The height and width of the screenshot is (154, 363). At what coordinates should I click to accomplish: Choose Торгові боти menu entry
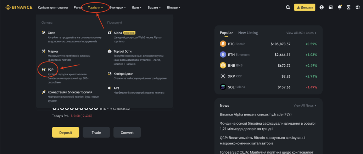tap(122, 51)
